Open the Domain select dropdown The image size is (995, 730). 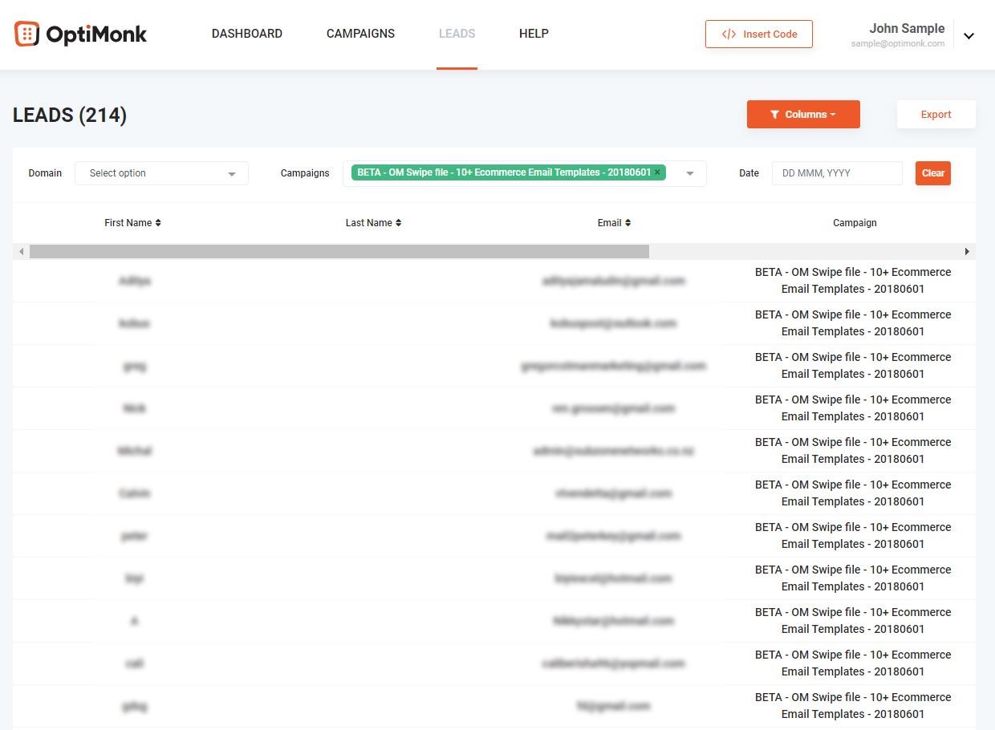click(161, 173)
